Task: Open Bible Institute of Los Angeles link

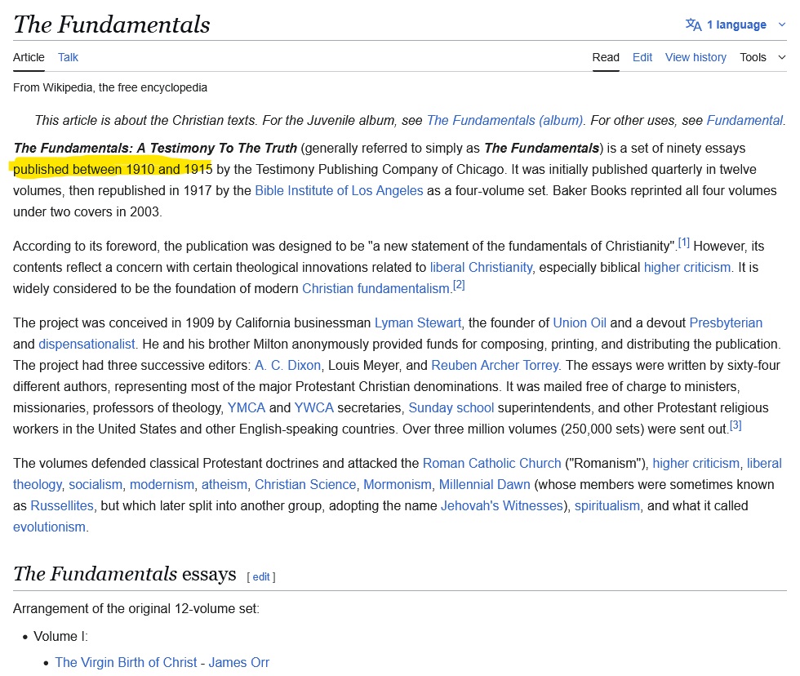Action: (339, 190)
